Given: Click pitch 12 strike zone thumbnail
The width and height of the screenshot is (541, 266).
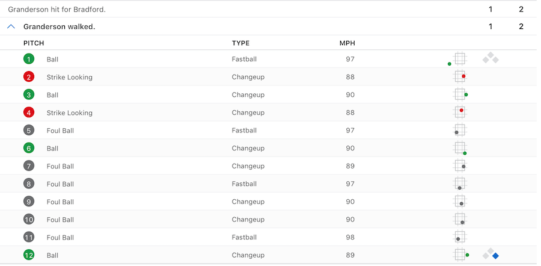Looking at the screenshot, I should tap(460, 255).
